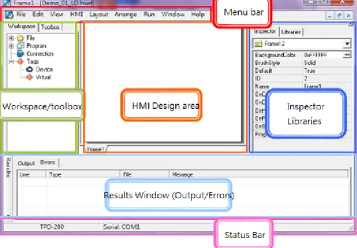The height and width of the screenshot is (248, 357).
Task: Select the Connection node icon in the tree
Action: point(21,54)
